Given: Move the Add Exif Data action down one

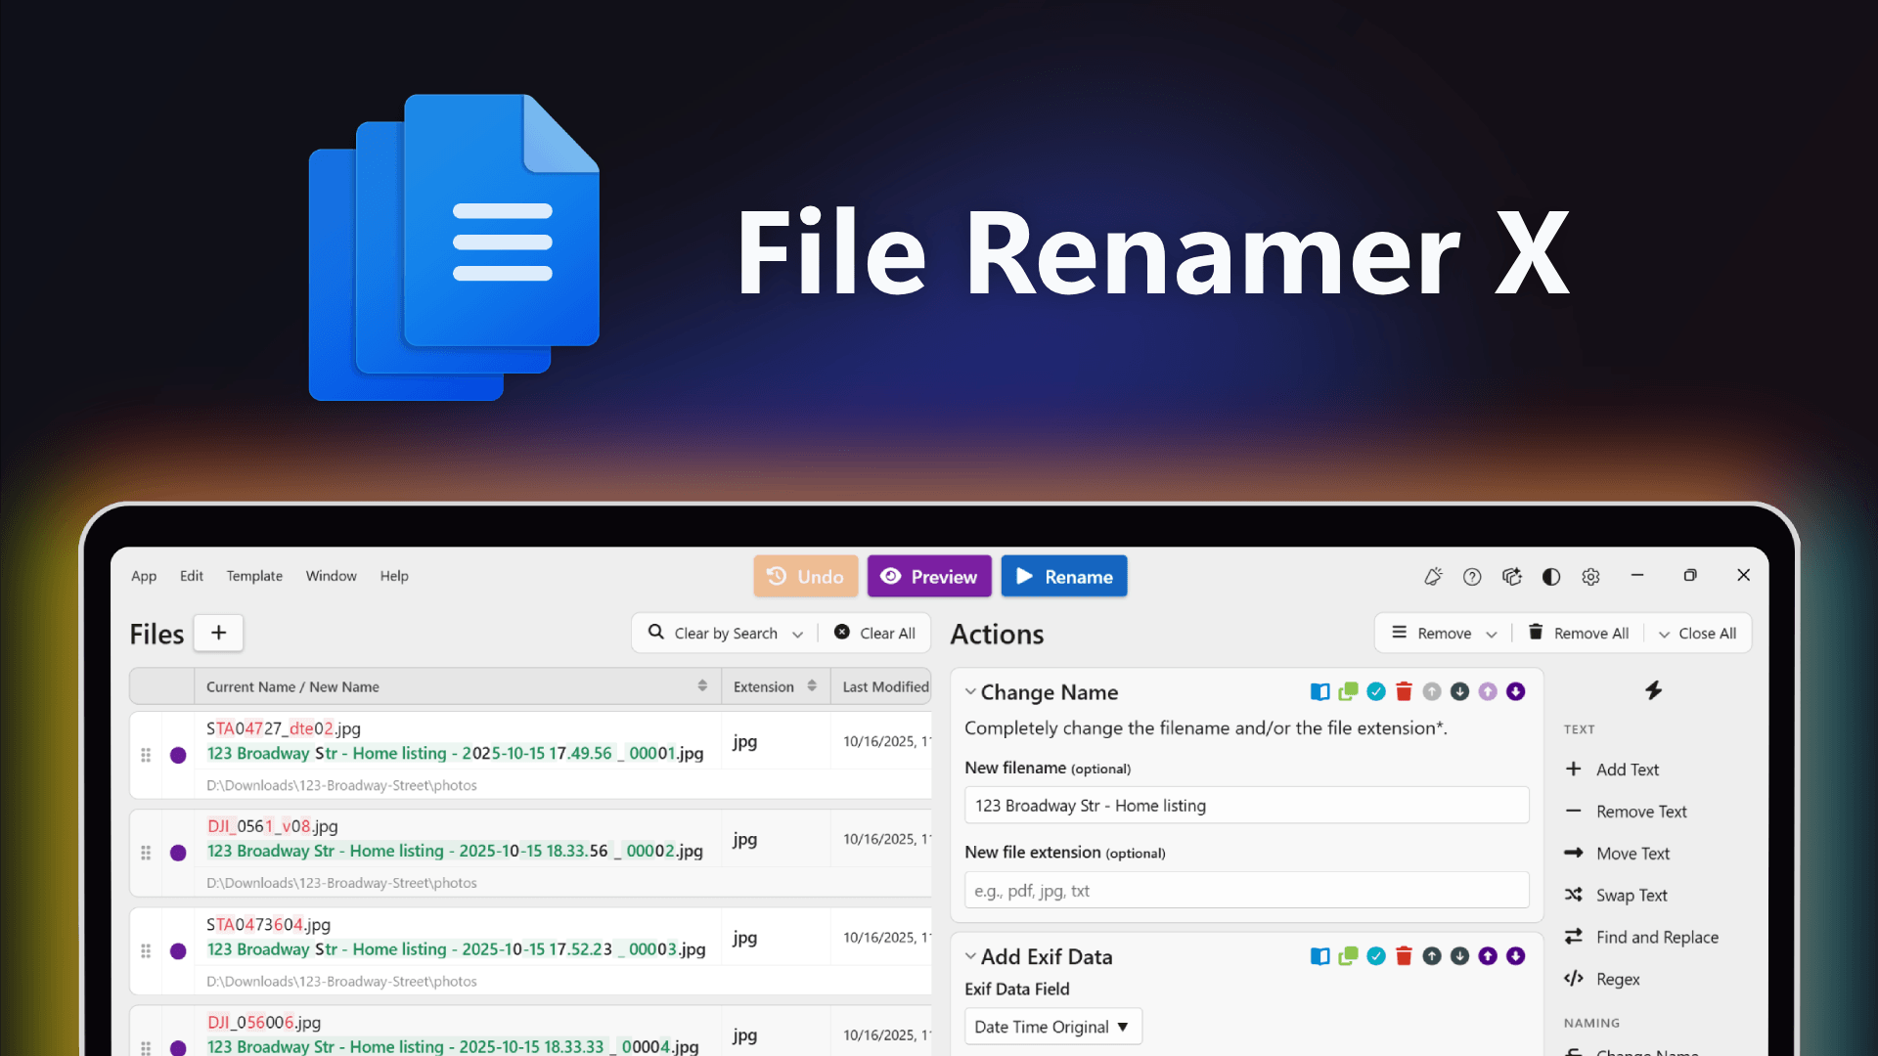Looking at the screenshot, I should [x=1460, y=956].
